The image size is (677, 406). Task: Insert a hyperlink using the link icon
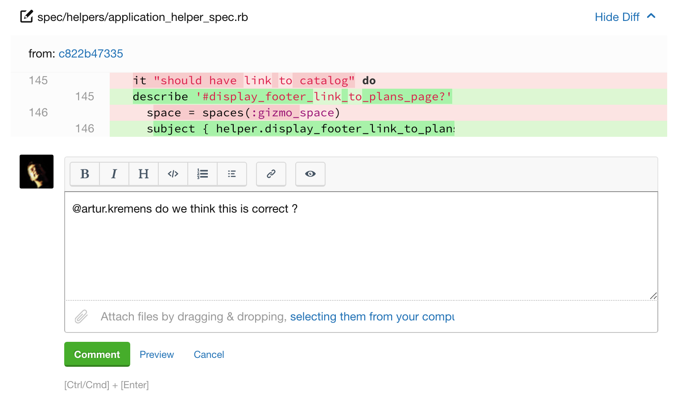click(x=271, y=174)
